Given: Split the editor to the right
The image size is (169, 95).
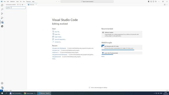Looking at the screenshot, I should pyautogui.click(x=165, y=5).
